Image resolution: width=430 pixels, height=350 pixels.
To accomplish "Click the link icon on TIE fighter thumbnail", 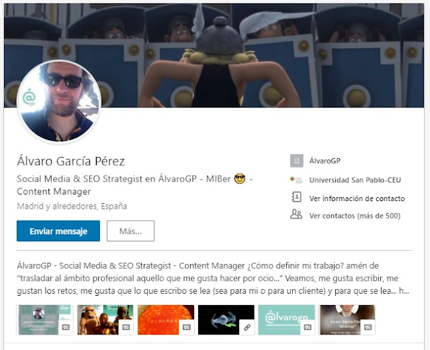I will pos(247,327).
